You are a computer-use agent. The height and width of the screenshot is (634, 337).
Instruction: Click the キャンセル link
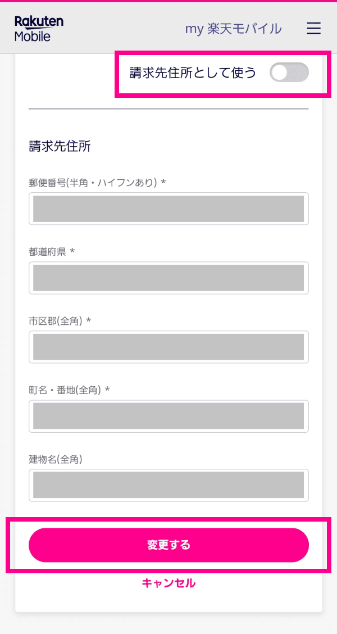click(x=168, y=583)
